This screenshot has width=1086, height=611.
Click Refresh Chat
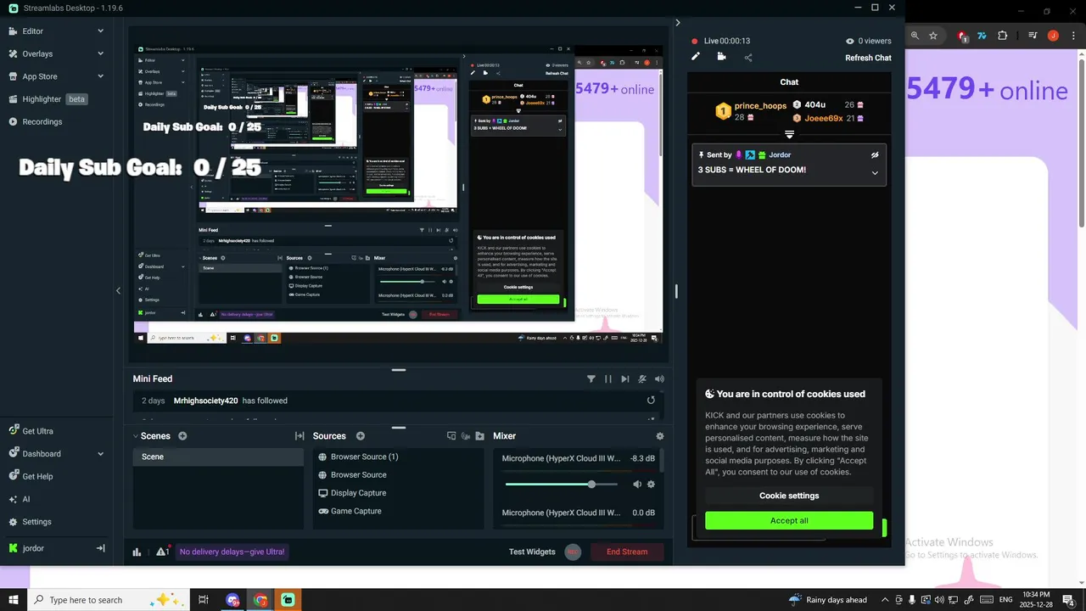point(868,58)
